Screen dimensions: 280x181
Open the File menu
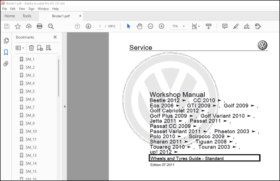pos(4,9)
